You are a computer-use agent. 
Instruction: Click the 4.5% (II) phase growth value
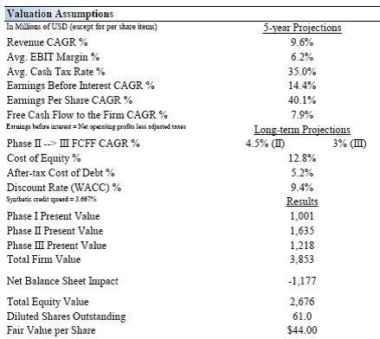point(265,144)
